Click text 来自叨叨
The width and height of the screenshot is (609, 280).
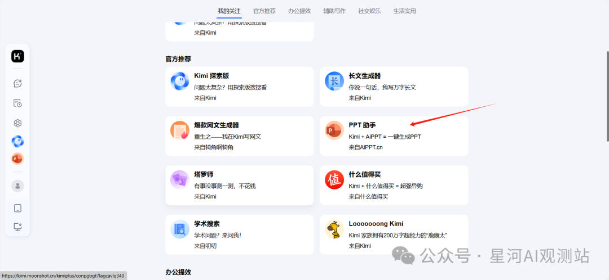[205, 246]
